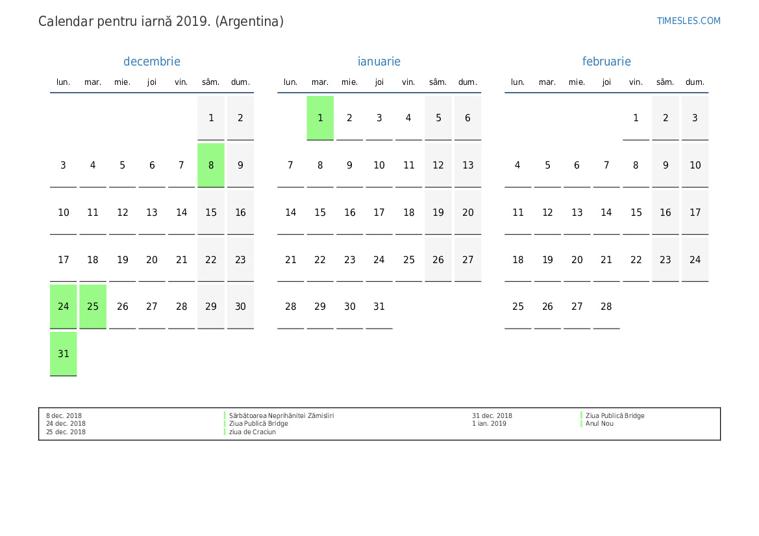The image size is (759, 536).
Task: Click 'lun.' weekday header under ianuarie
Action: (290, 82)
